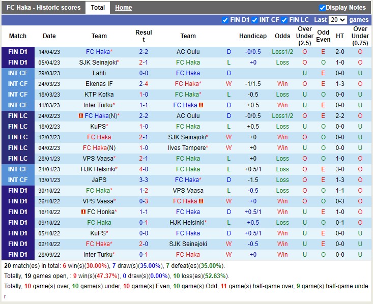
Task: Click red card icon beside FC Haka on 11/03/23
Action: point(202,105)
